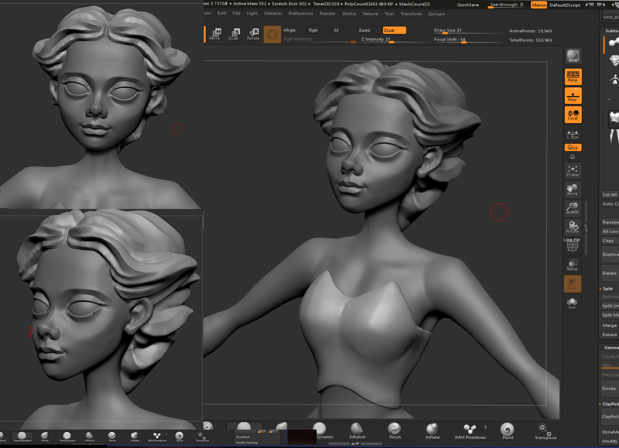Select the hPolish brush
The image size is (619, 448).
[357, 431]
